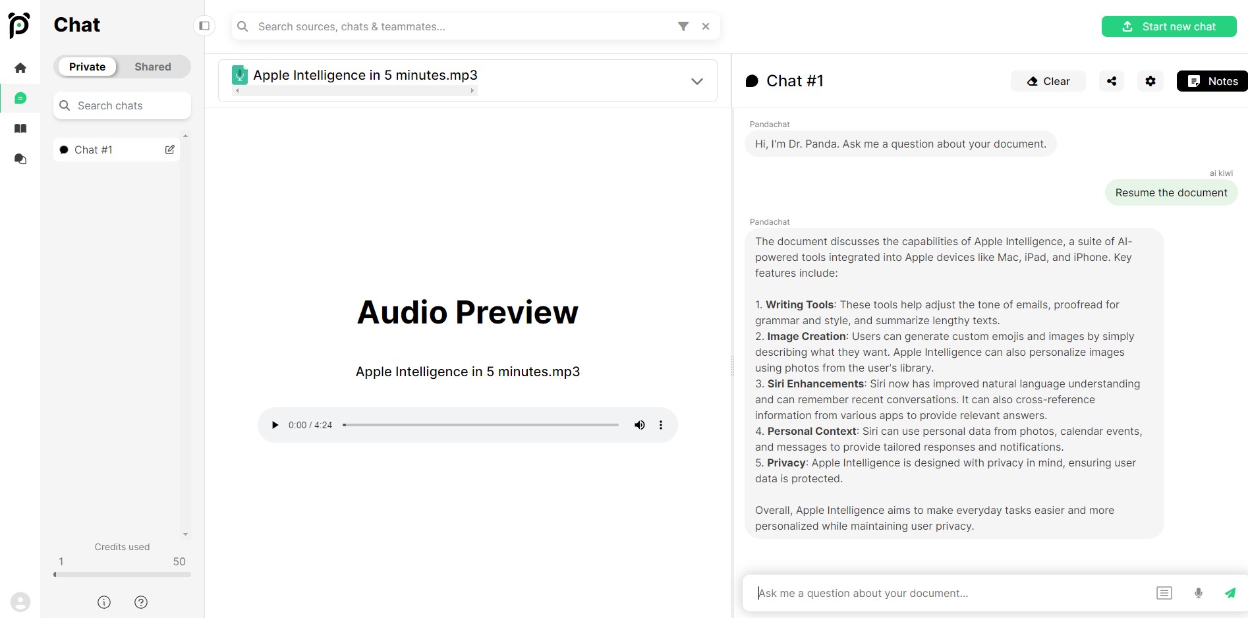Play the audio preview
This screenshot has width=1248, height=618.
[x=275, y=425]
